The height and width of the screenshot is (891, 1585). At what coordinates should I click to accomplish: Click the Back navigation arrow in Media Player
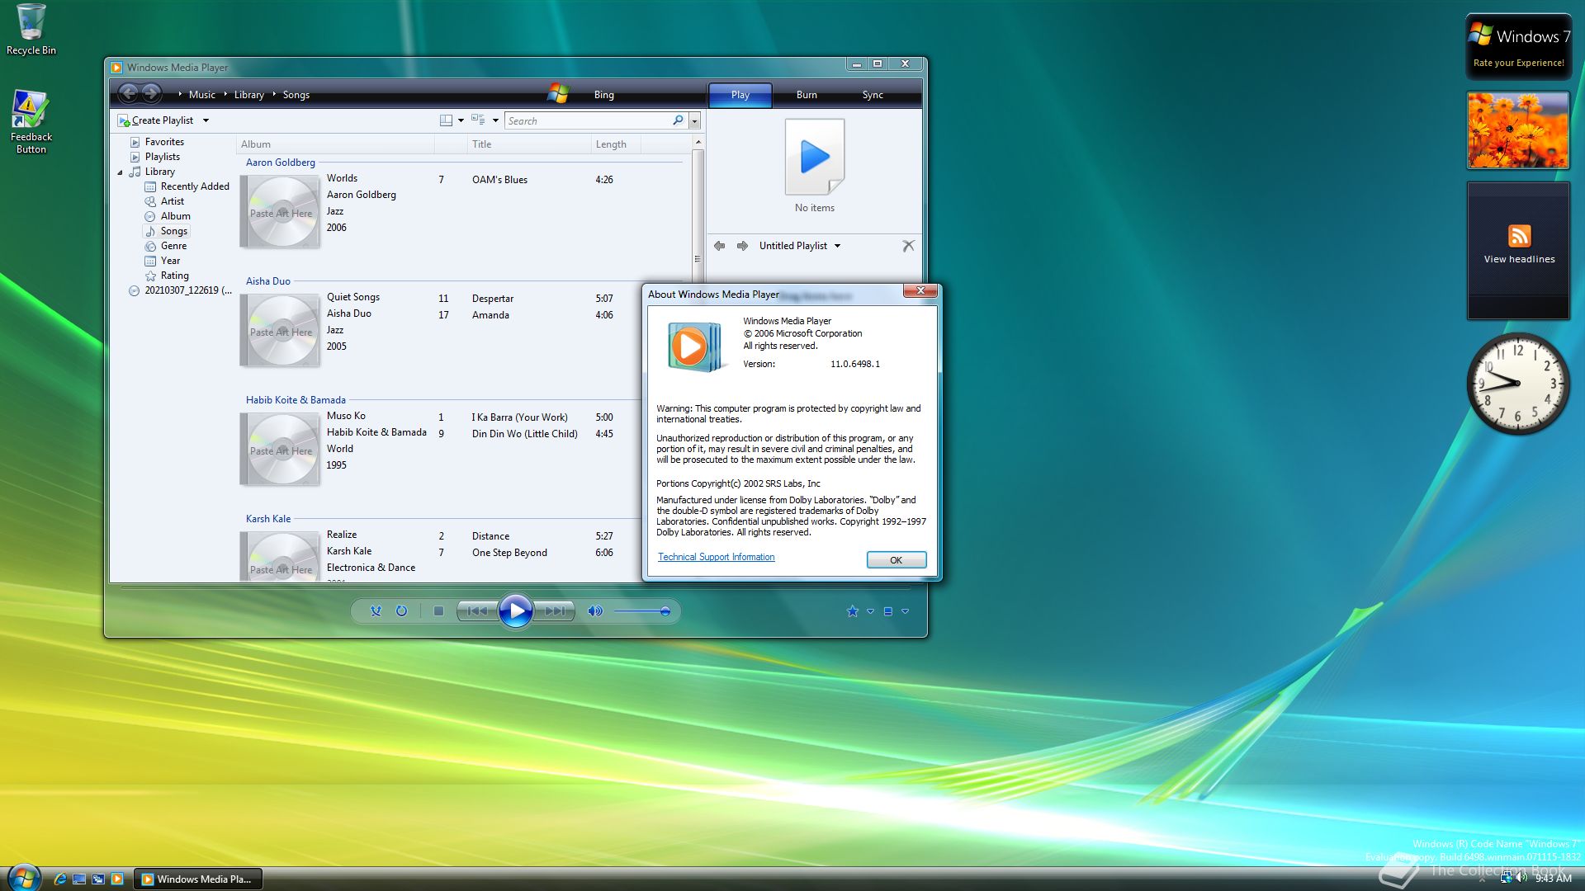128,94
